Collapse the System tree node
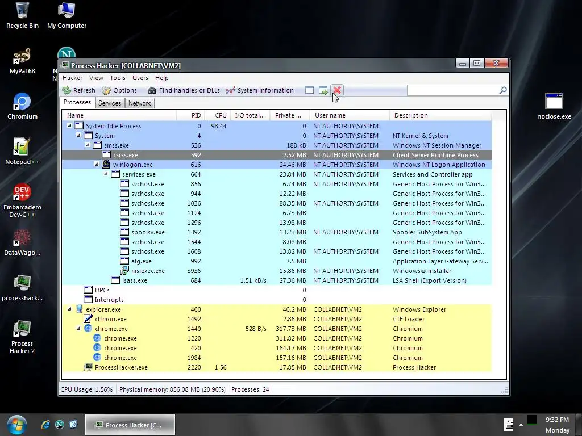This screenshot has width=582, height=436. coord(78,135)
